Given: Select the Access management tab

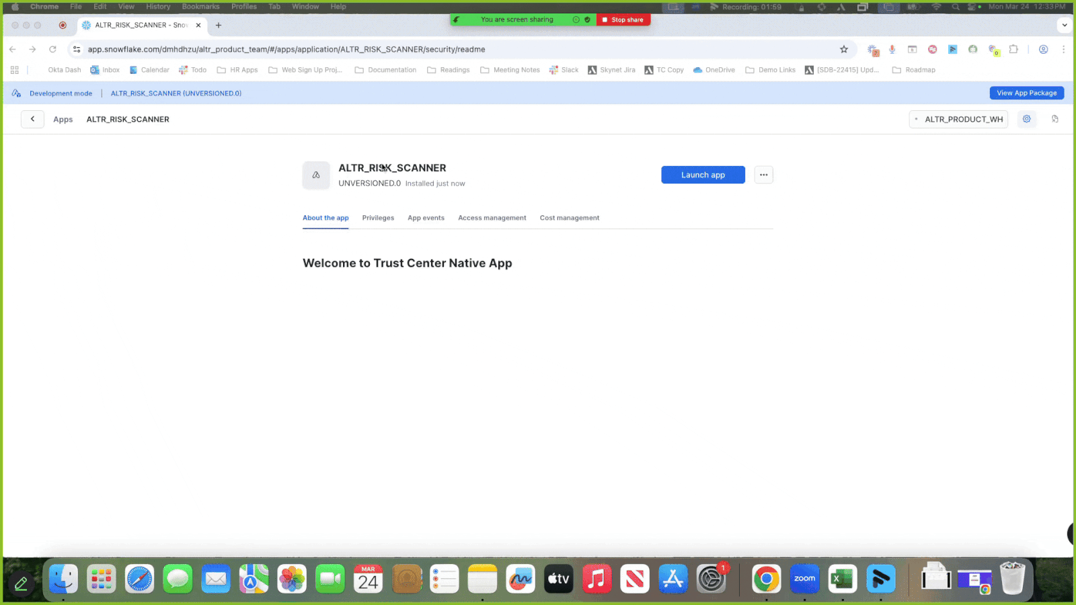Looking at the screenshot, I should click(x=492, y=218).
